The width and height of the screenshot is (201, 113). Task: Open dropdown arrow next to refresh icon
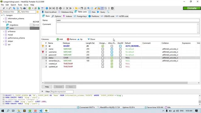click(x=33, y=8)
